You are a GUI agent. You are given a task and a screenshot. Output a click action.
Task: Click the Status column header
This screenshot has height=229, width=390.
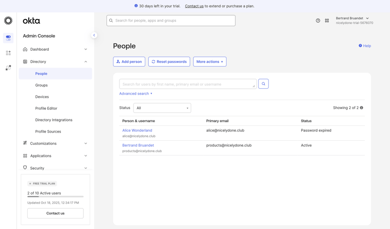point(306,121)
